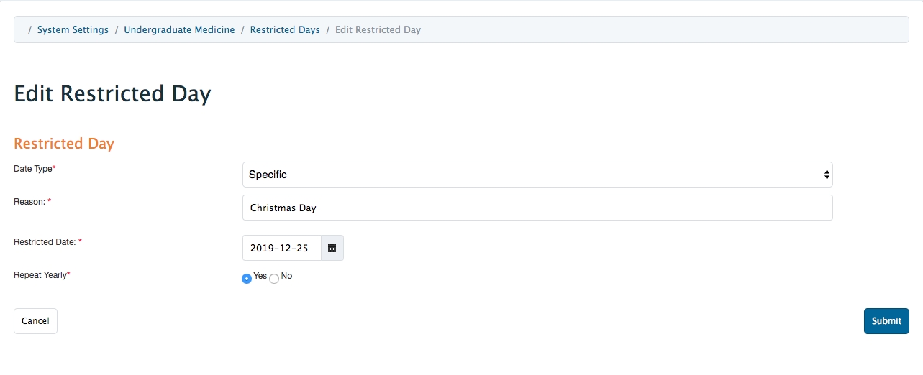The image size is (923, 375).
Task: Click the Date Type select arrows
Action: tap(827, 175)
